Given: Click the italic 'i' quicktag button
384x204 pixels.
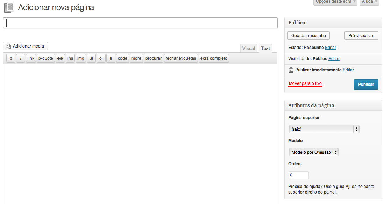Looking at the screenshot, I should pyautogui.click(x=21, y=58).
